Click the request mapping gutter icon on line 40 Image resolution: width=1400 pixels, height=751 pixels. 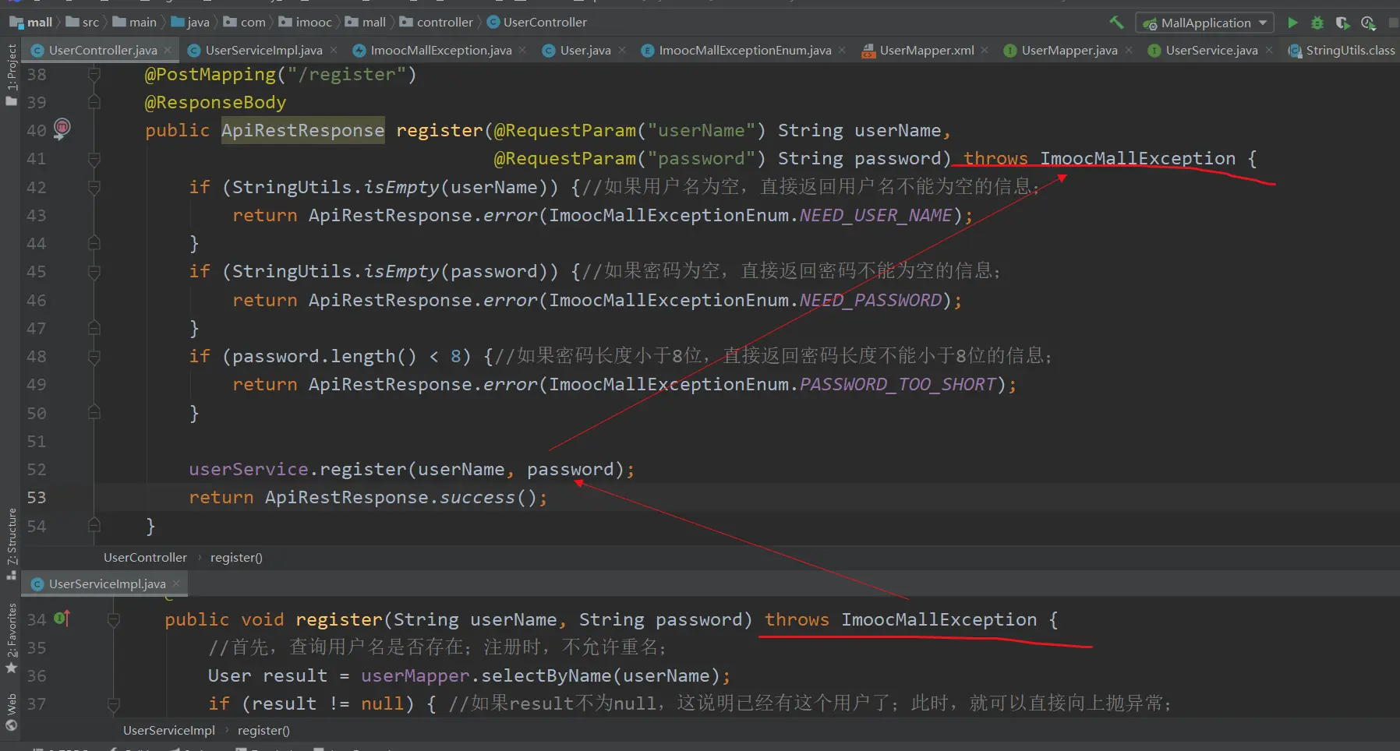coord(62,128)
